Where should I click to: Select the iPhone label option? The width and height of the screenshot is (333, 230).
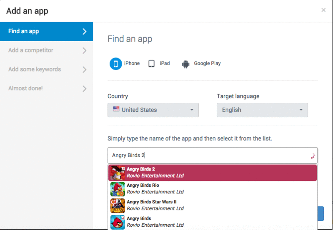pyautogui.click(x=132, y=63)
